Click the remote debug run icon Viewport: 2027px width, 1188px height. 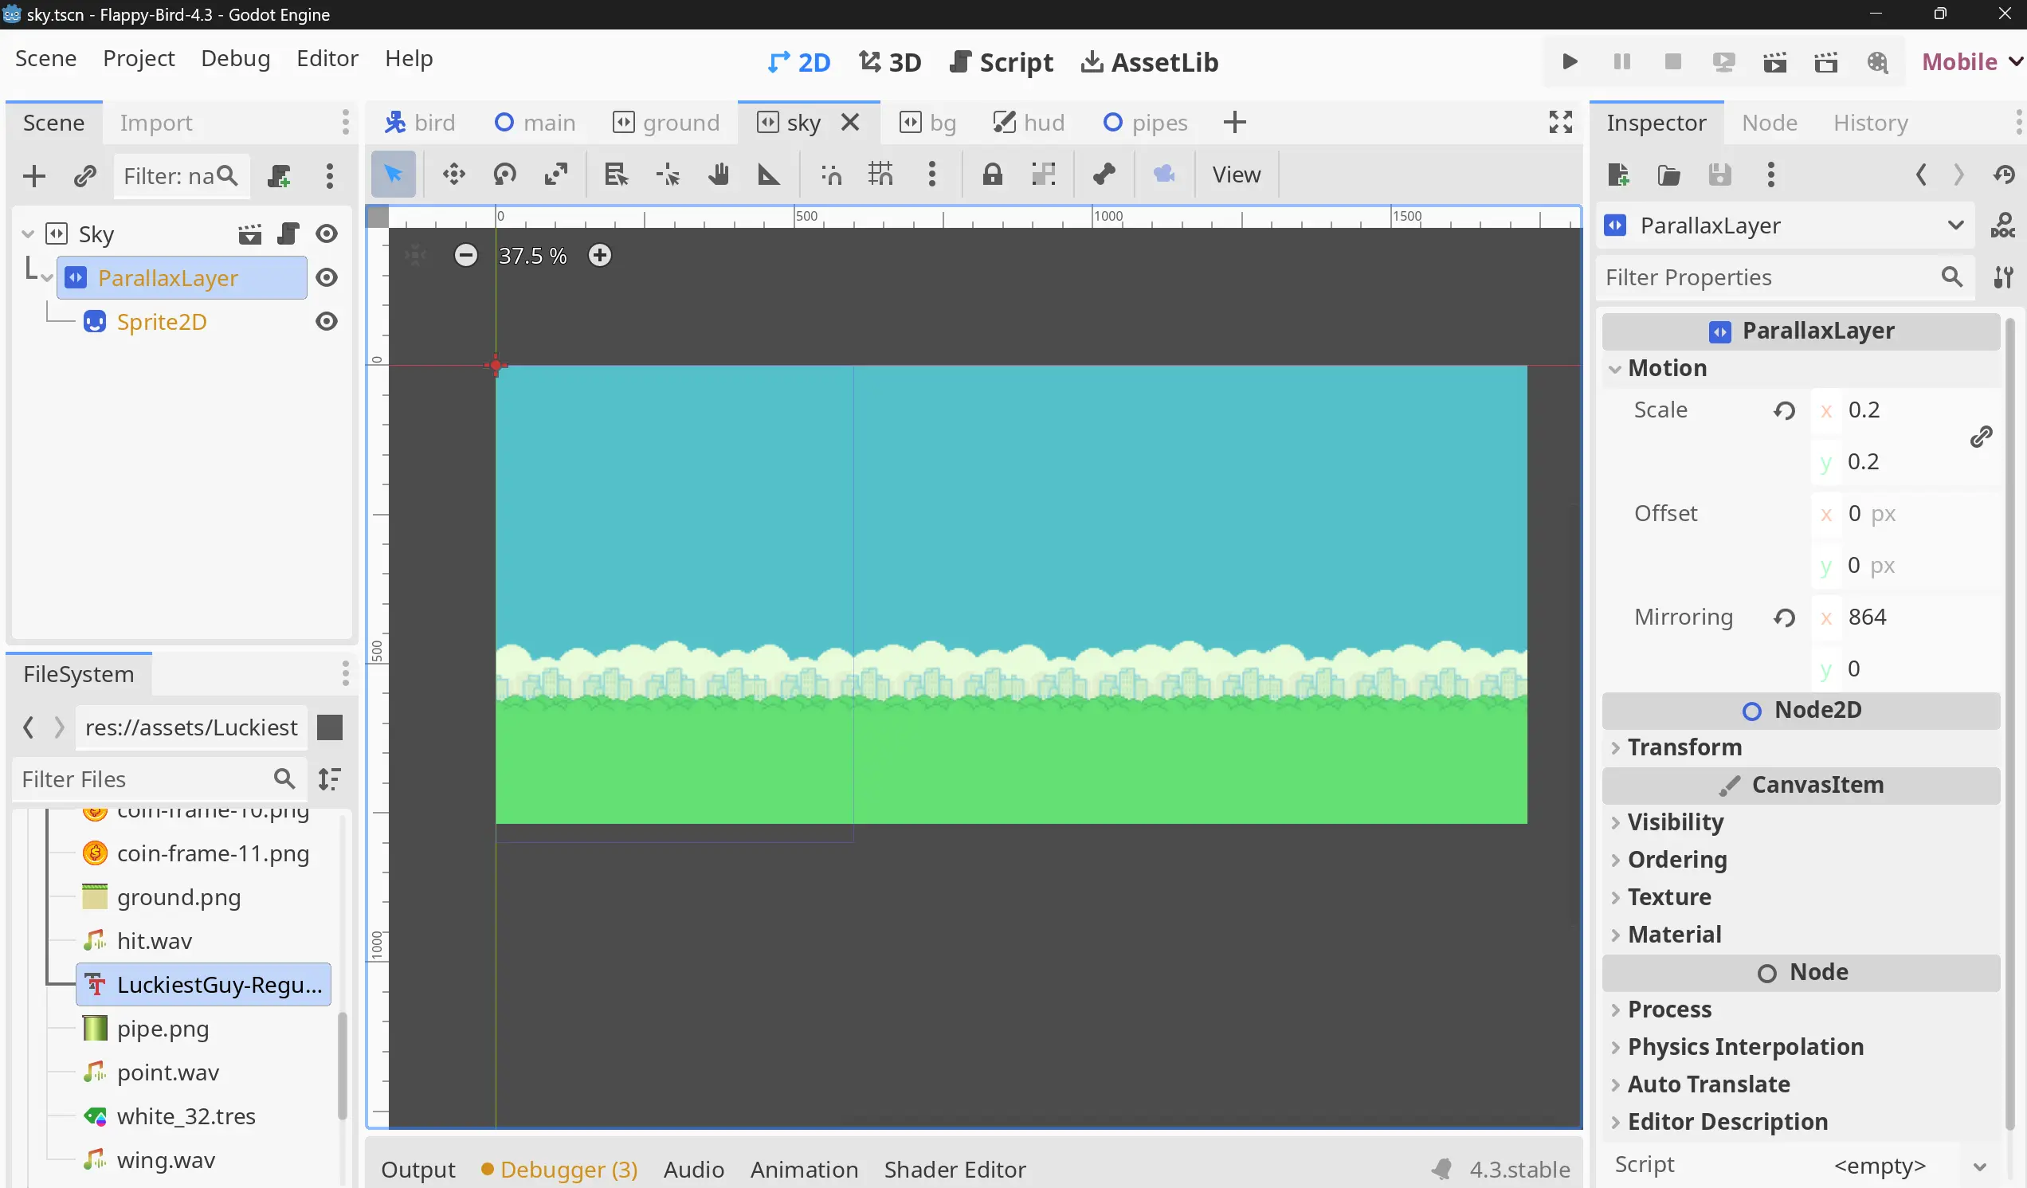point(1723,62)
